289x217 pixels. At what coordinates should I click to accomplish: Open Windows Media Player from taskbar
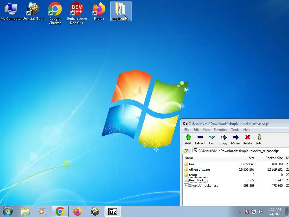click(42, 211)
